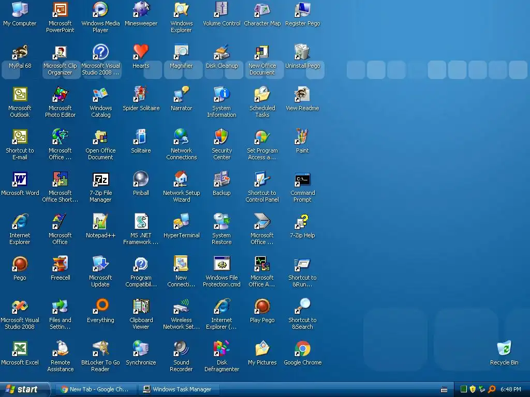Select the Microsoft Excel icon

coord(20,349)
